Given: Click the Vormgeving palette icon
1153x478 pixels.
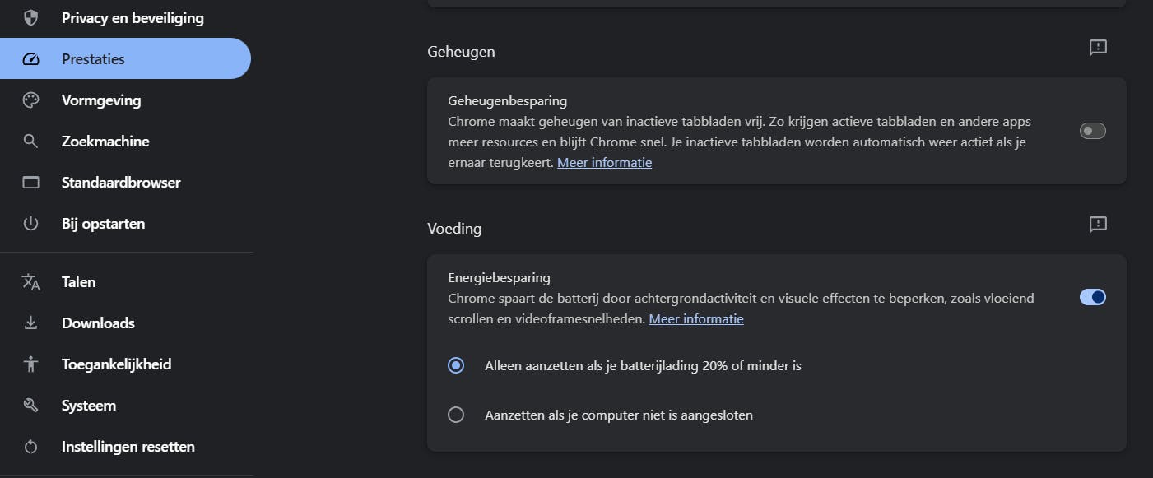Looking at the screenshot, I should click(30, 100).
